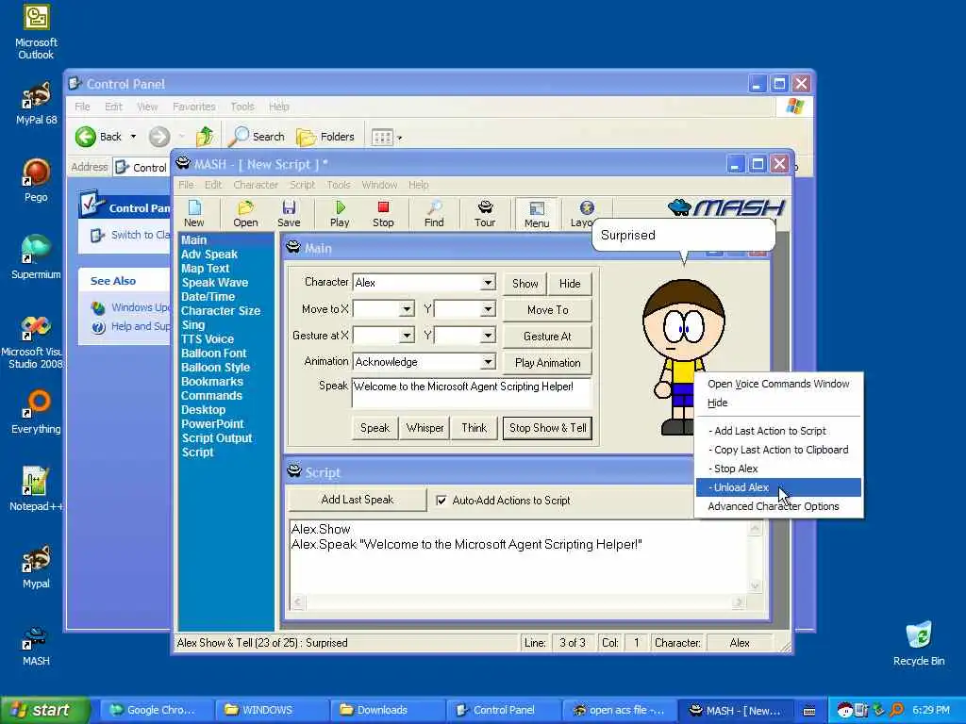Click the Layout toolbar icon
Screen dimensions: 966x724
(x=581, y=214)
